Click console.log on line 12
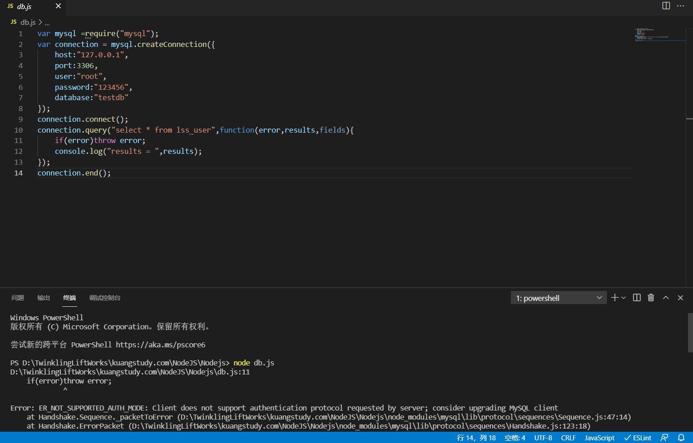The height and width of the screenshot is (443, 693). [79, 151]
